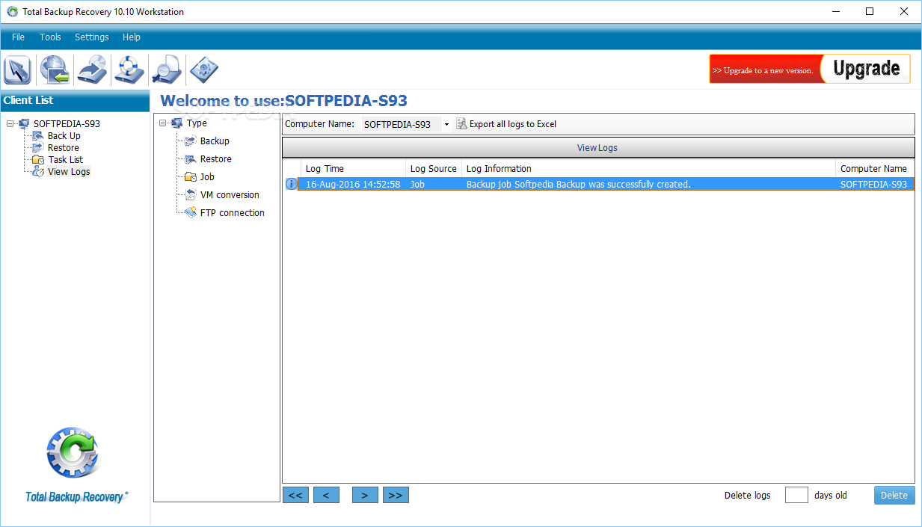Sort by the Log Information column header

coord(648,168)
